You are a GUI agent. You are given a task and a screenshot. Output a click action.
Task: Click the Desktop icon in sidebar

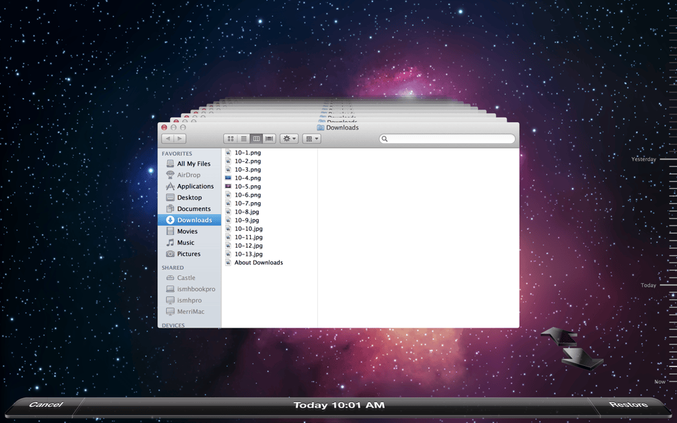pos(171,197)
